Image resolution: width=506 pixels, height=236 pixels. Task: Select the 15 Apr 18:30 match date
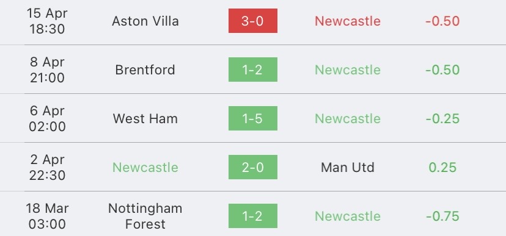click(47, 21)
